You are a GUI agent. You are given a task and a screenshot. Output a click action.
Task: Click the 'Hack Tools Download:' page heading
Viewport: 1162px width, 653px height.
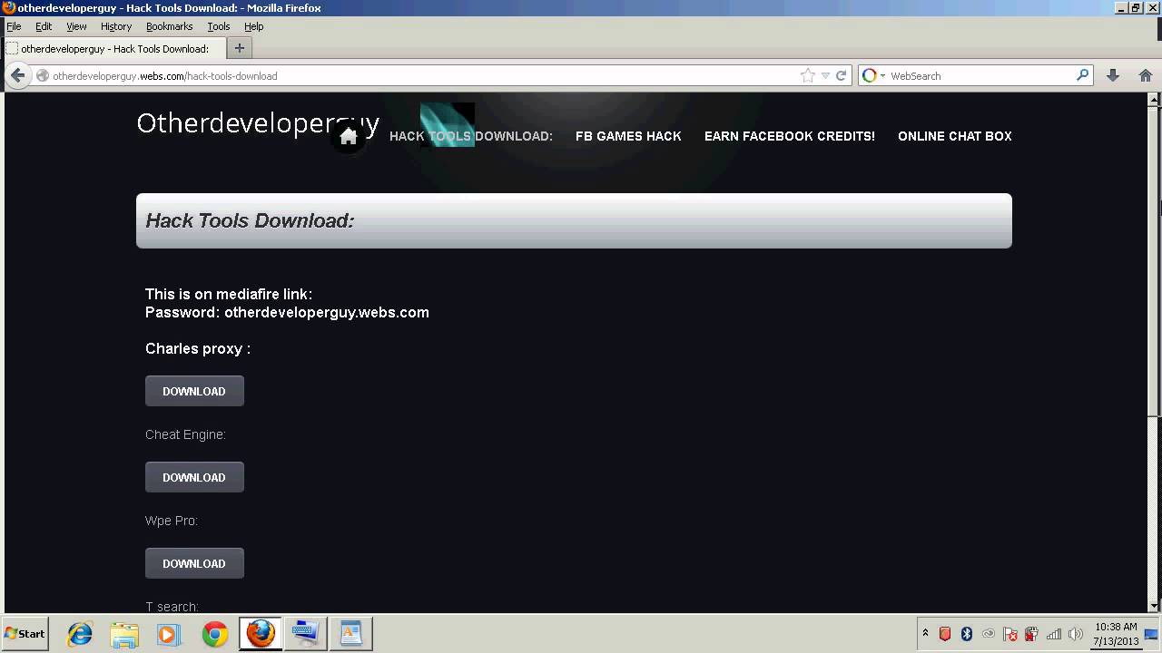(x=250, y=220)
